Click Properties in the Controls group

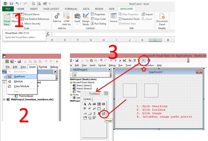(x=98, y=14)
